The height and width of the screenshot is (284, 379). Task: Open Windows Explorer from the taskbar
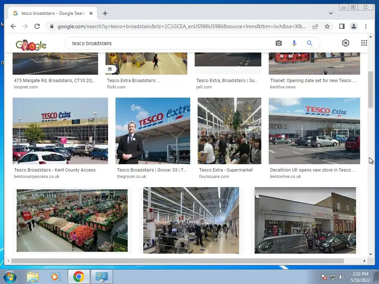(x=33, y=277)
